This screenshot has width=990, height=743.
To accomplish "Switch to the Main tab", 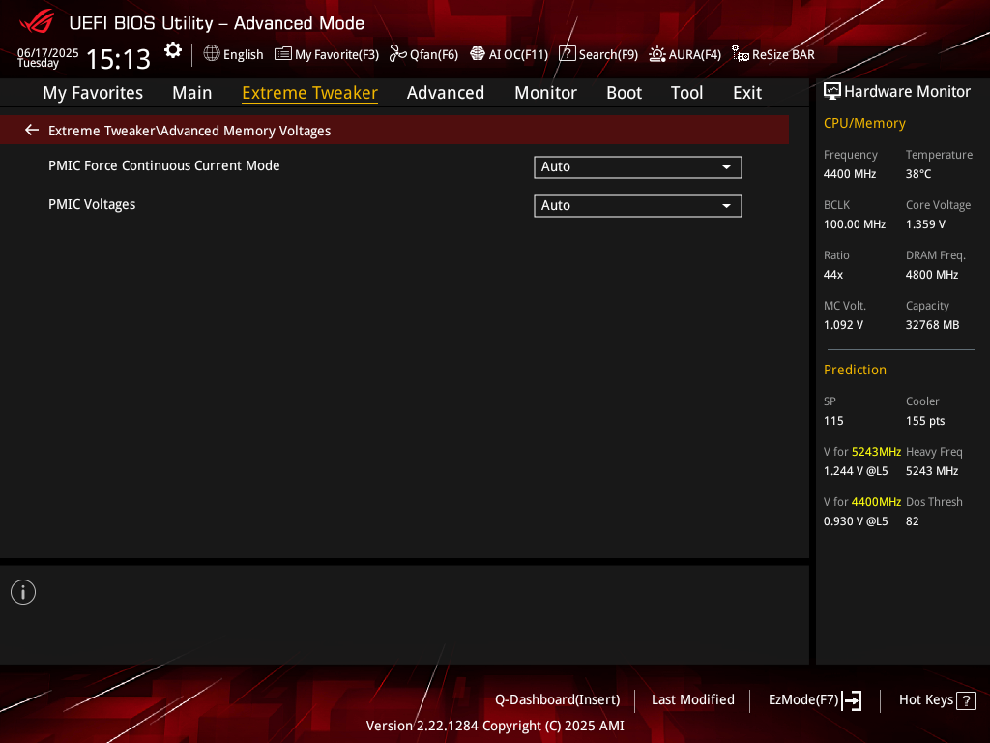I will pyautogui.click(x=192, y=93).
